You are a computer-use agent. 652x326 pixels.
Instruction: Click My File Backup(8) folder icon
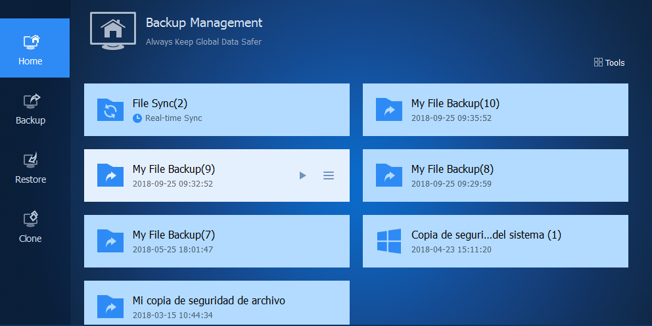click(x=389, y=175)
